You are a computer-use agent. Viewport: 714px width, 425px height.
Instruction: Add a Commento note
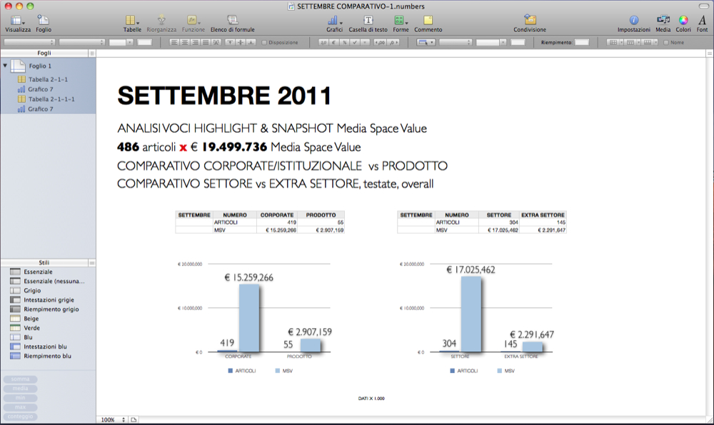click(x=428, y=21)
